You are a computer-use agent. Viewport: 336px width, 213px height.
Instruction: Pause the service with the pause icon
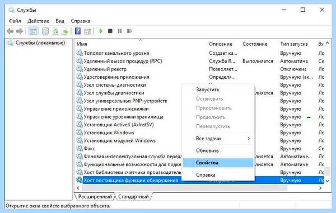coord(120,31)
